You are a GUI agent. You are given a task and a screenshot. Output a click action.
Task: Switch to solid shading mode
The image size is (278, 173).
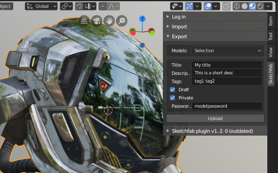point(245,6)
